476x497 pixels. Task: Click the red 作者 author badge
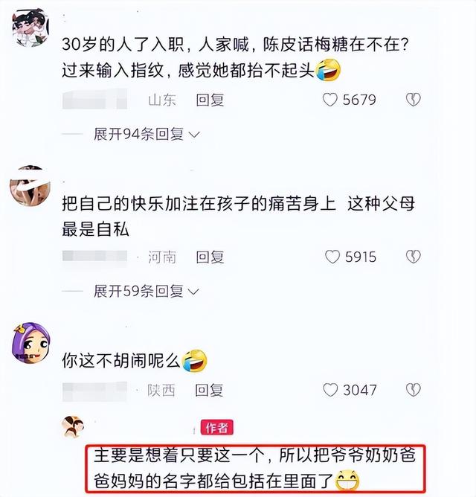(216, 428)
